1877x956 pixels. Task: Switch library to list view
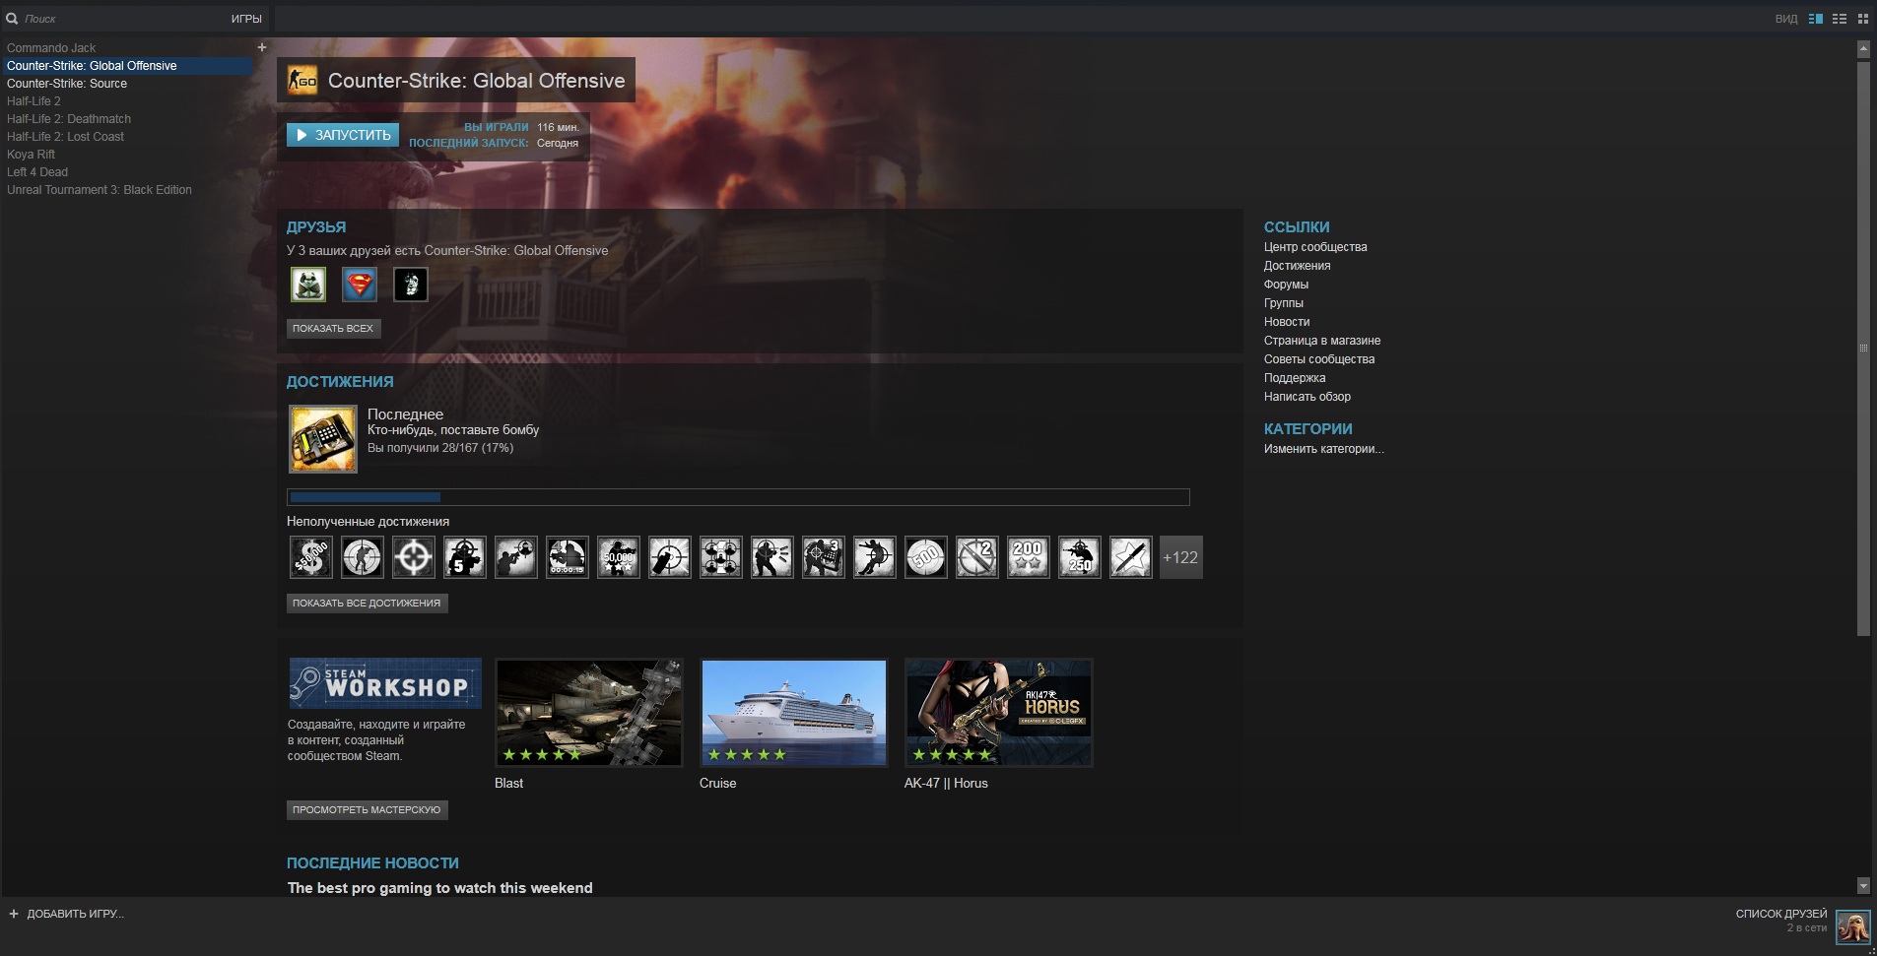click(x=1839, y=19)
